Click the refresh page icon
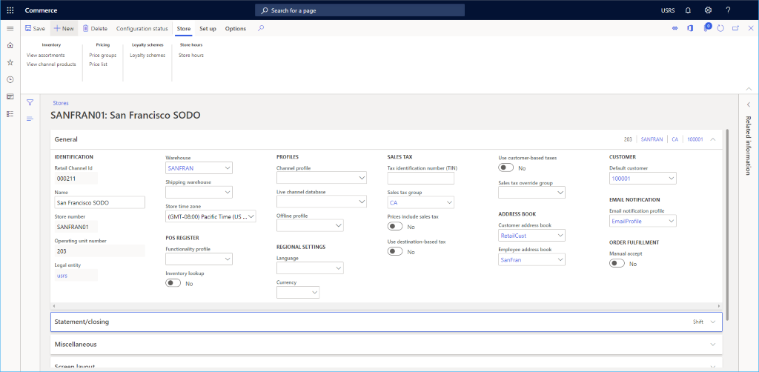 [720, 28]
